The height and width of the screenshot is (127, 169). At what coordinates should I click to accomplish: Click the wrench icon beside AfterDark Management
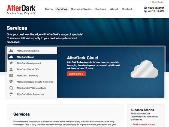11,63
